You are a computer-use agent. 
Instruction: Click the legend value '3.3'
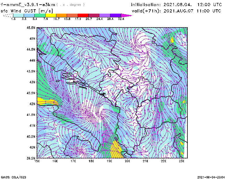click(24, 19)
